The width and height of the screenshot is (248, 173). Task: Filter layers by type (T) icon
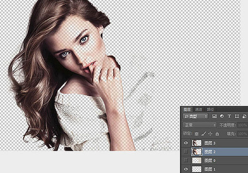(229, 117)
